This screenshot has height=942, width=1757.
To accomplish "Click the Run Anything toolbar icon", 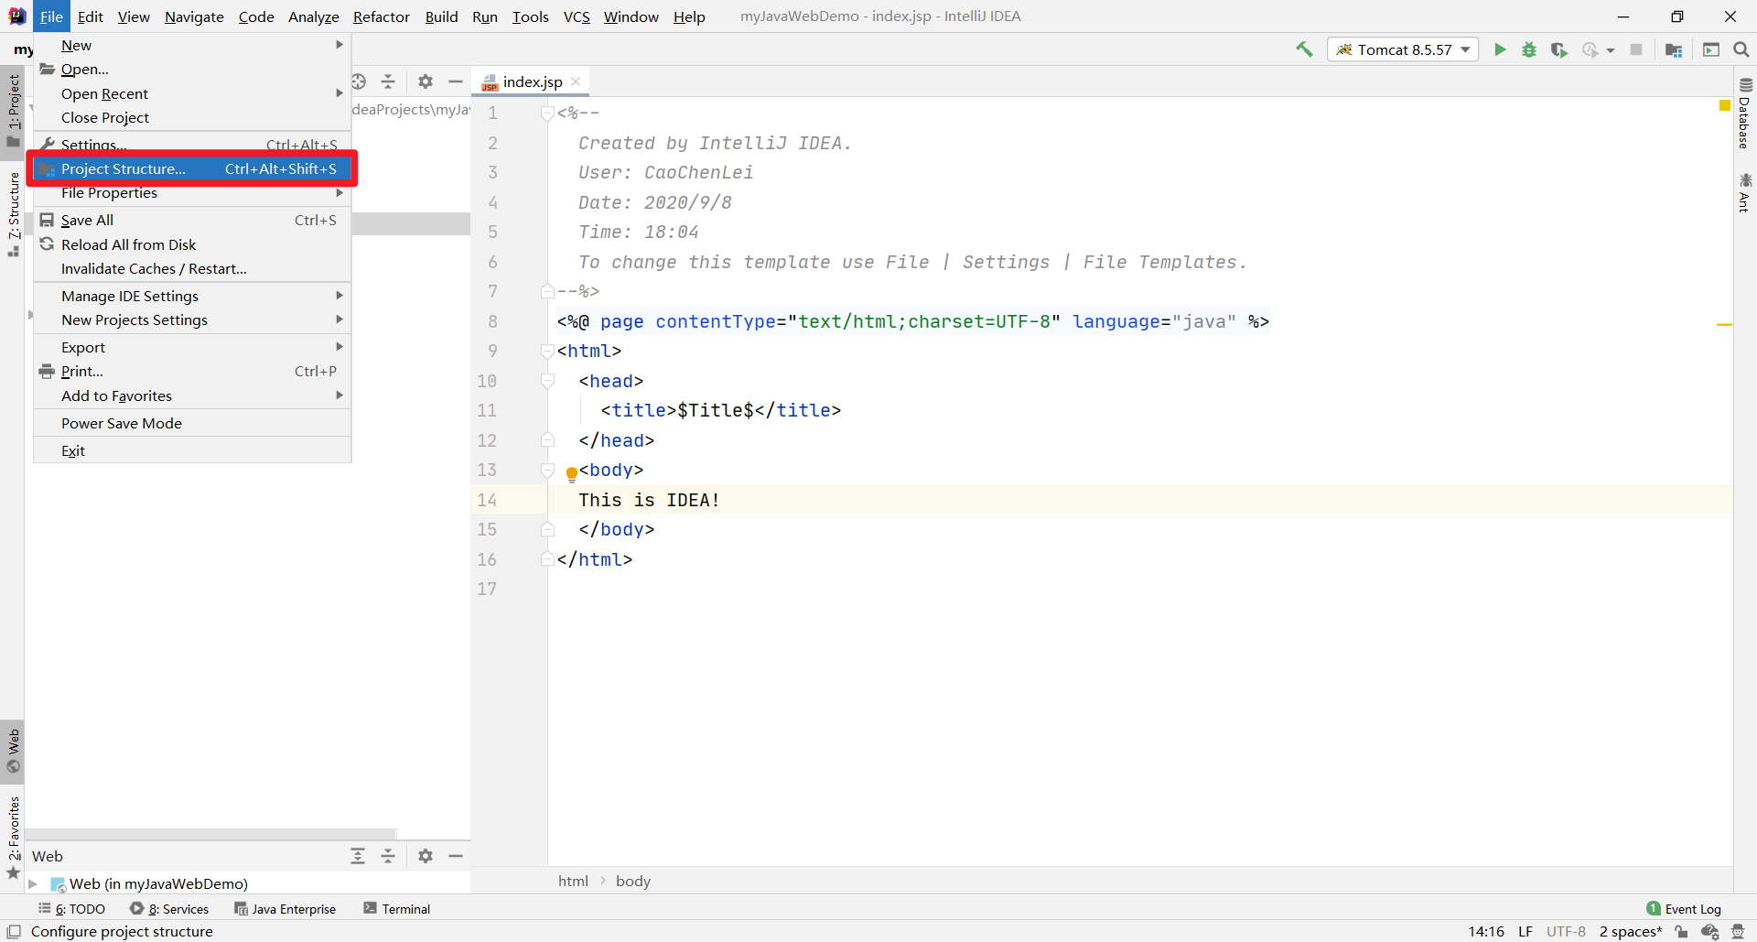I will [1711, 49].
